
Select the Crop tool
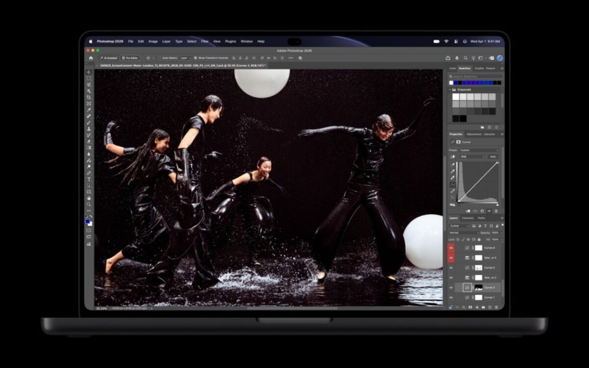(89, 97)
